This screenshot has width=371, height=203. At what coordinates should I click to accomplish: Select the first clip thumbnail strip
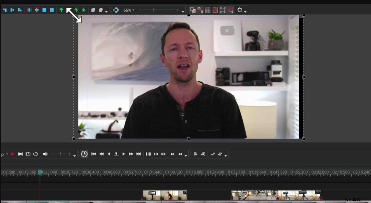point(165,196)
